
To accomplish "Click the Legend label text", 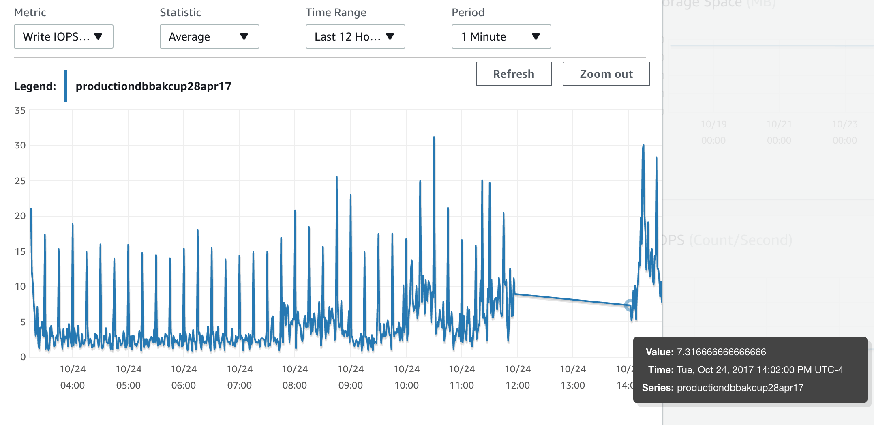I will pyautogui.click(x=35, y=86).
